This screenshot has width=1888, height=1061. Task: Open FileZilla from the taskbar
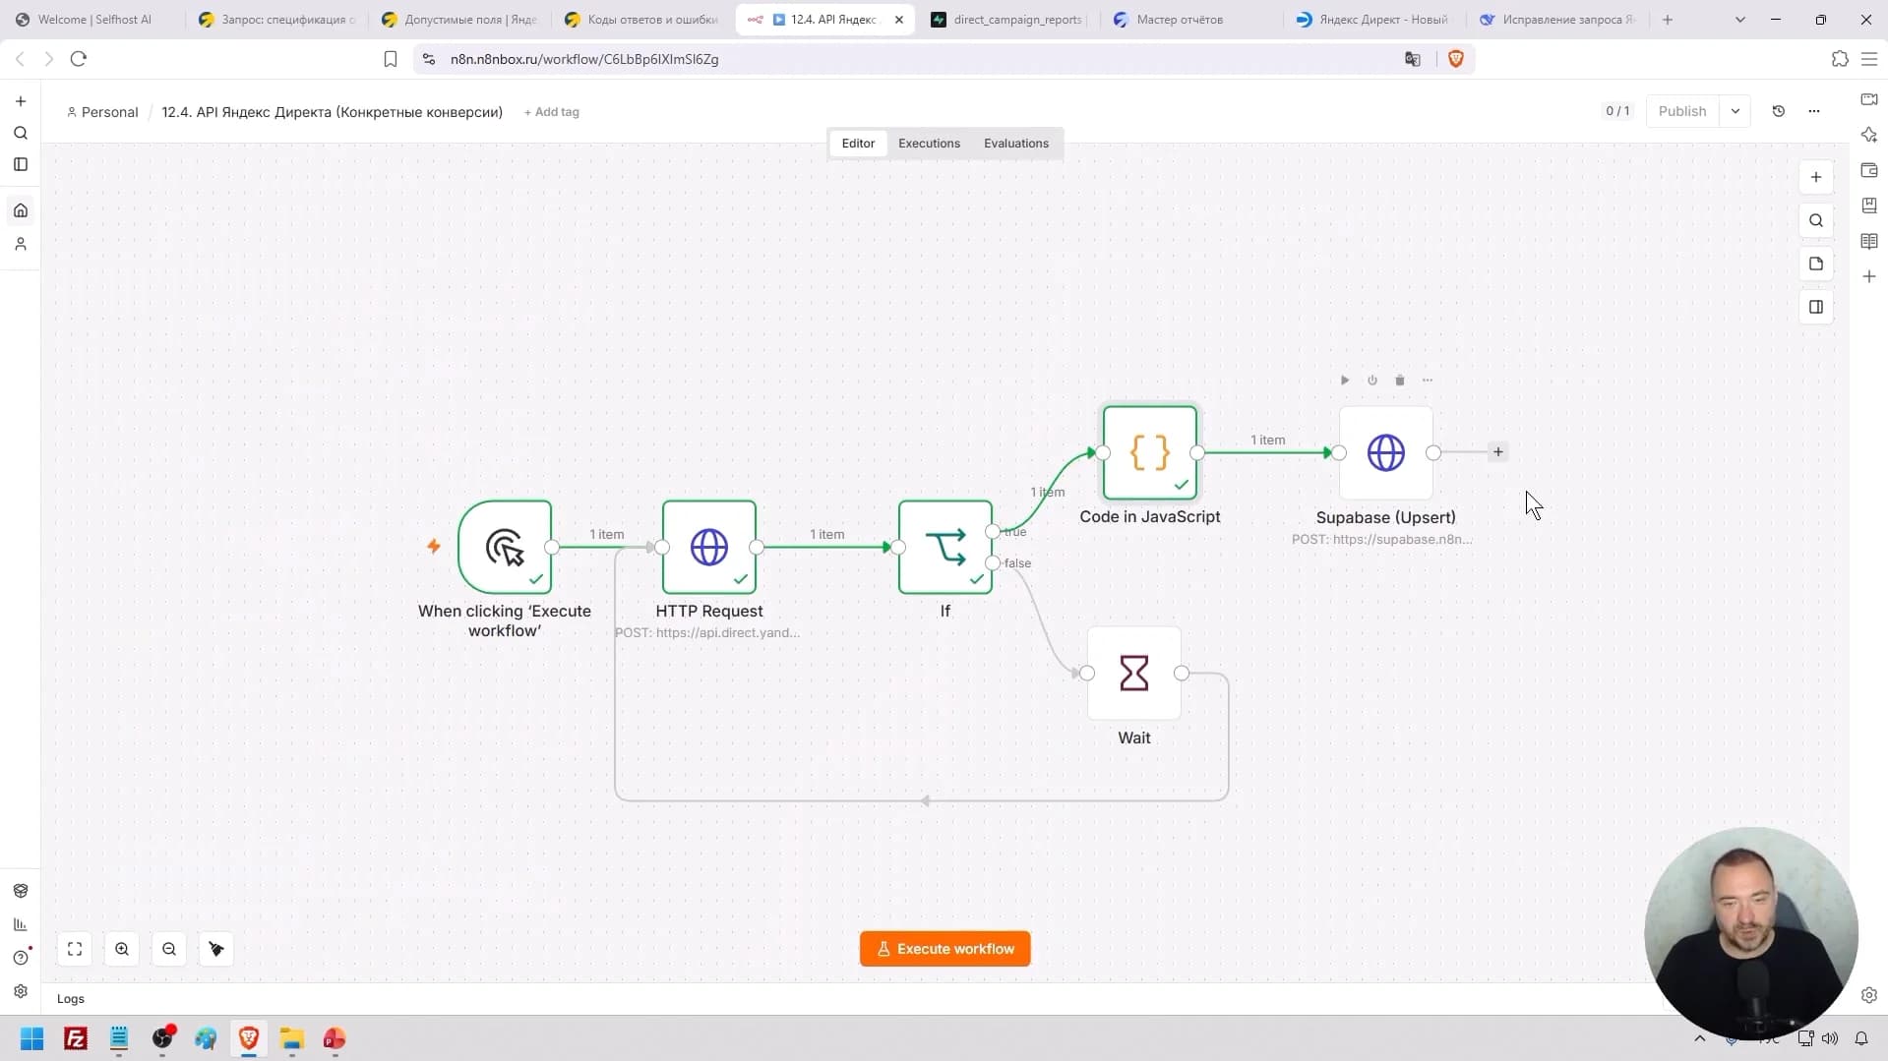76,1038
